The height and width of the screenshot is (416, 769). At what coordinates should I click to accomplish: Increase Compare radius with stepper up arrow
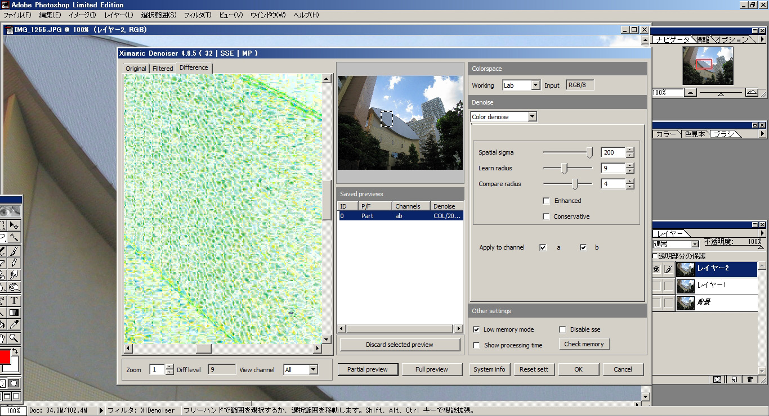click(x=630, y=181)
